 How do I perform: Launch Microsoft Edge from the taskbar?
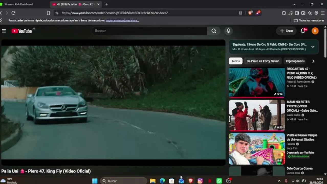(162, 181)
